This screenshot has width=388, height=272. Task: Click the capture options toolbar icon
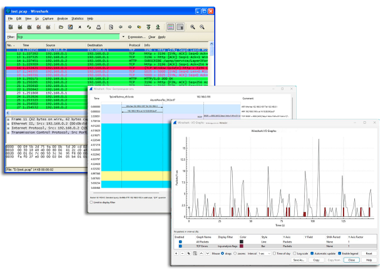(x=20, y=27)
